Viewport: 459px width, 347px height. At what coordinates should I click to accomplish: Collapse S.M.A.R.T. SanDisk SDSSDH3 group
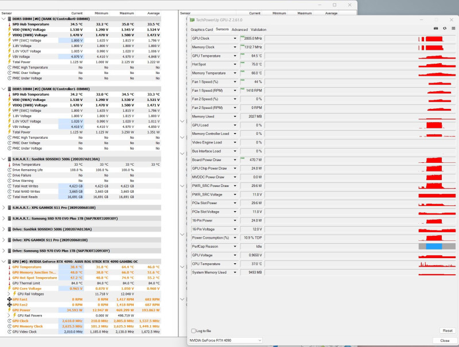click(3, 159)
